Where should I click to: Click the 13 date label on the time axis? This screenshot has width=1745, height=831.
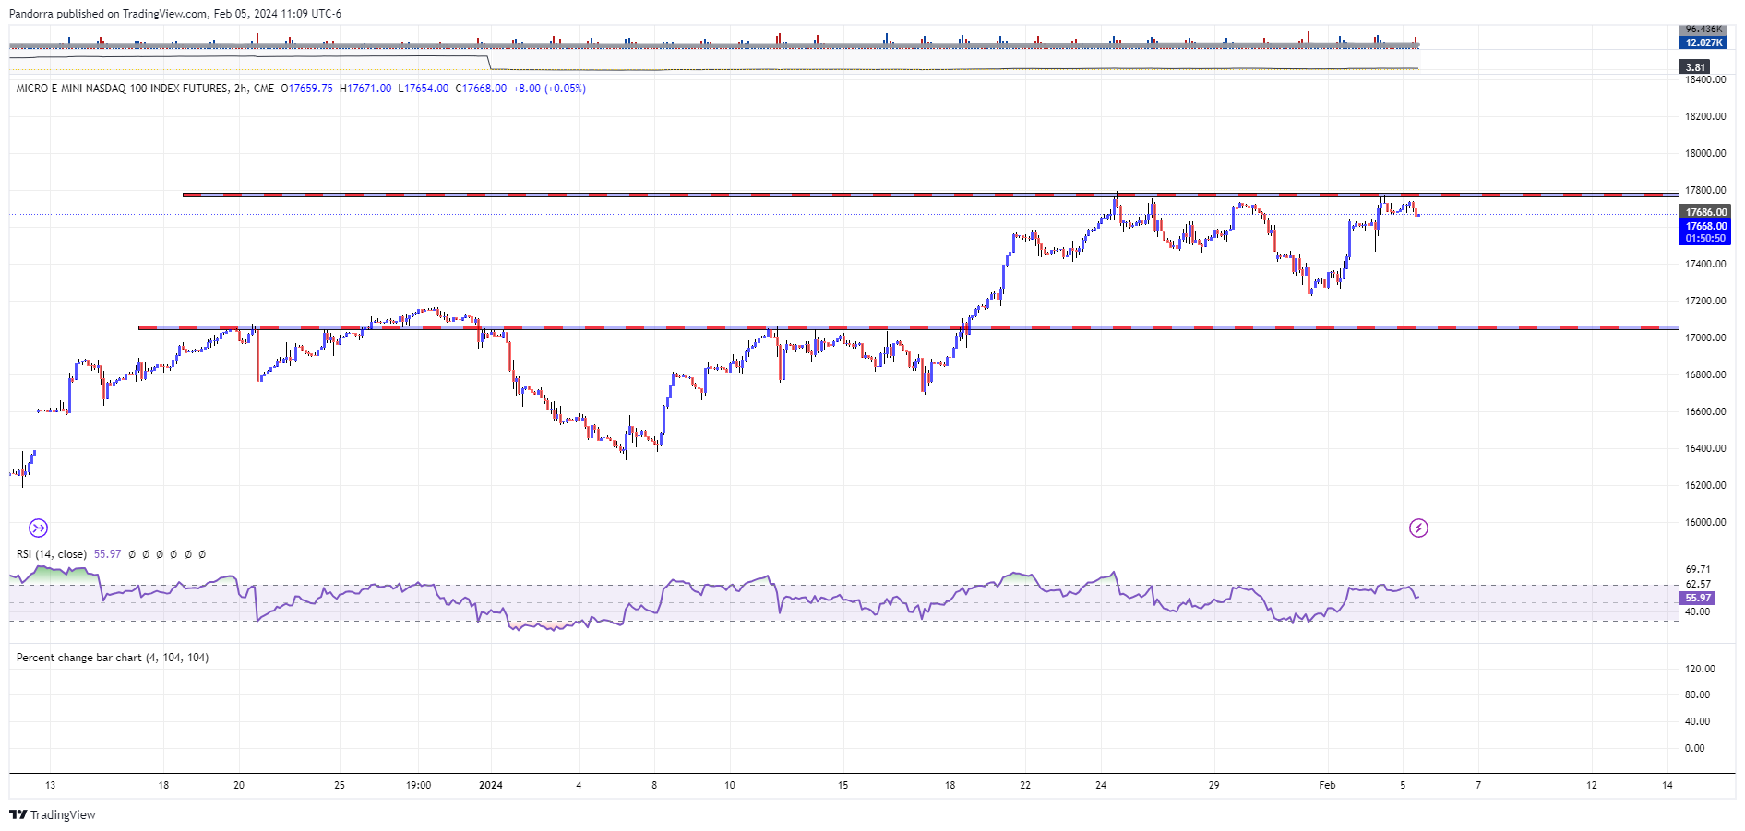click(x=50, y=785)
